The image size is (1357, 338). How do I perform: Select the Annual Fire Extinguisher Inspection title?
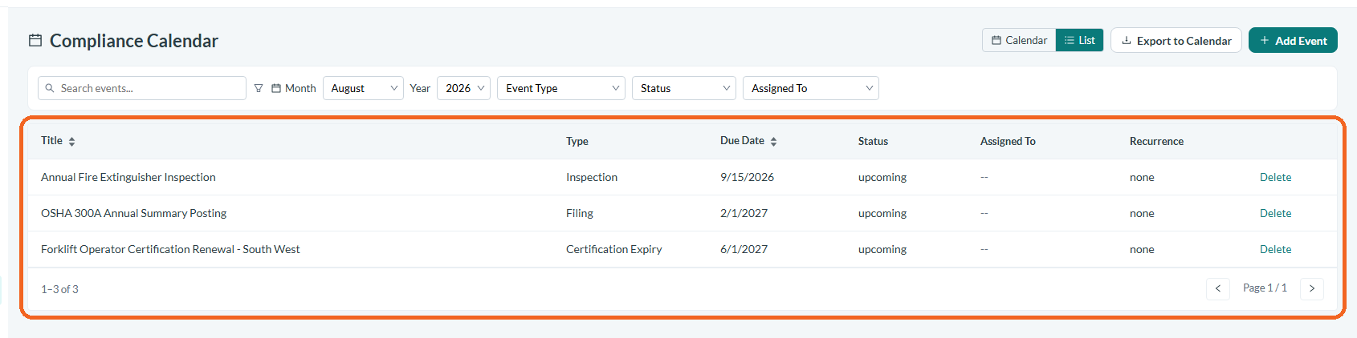coord(128,177)
